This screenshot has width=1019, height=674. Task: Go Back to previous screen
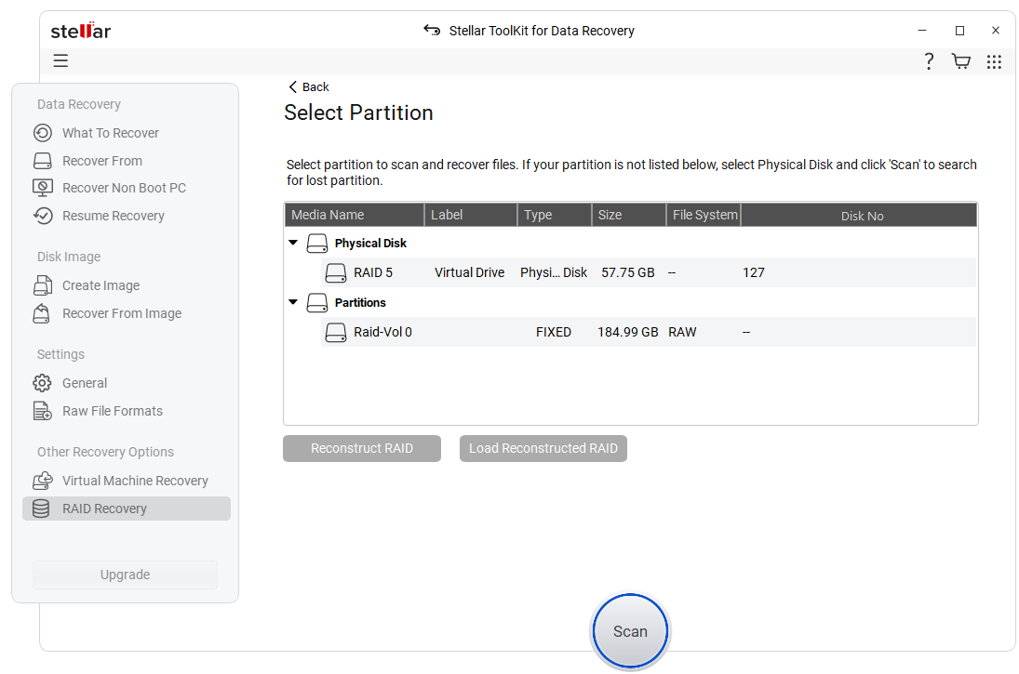pos(309,87)
